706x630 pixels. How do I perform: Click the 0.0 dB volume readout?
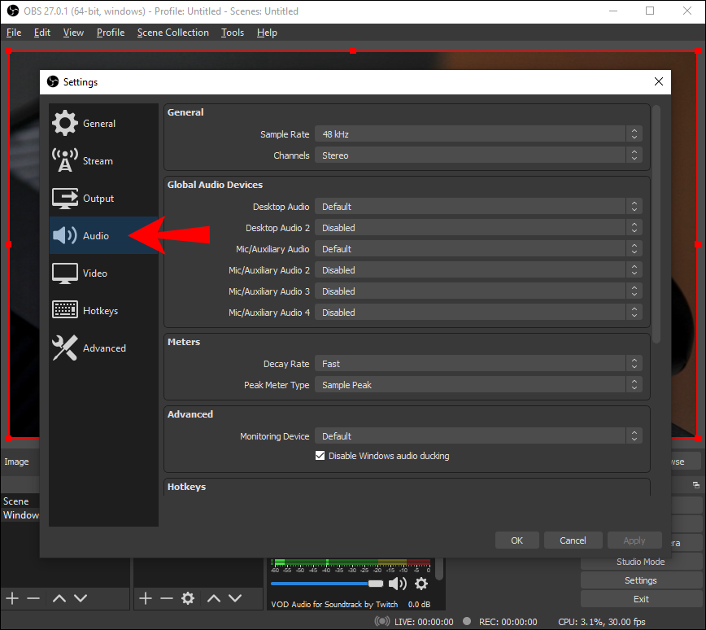tap(419, 604)
